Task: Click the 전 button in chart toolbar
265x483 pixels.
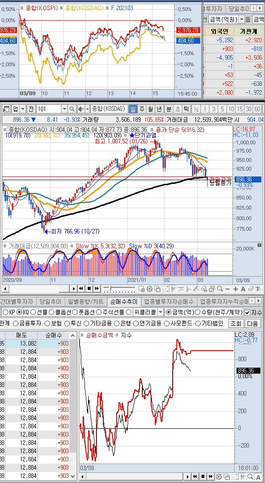Action: pyautogui.click(x=31, y=109)
